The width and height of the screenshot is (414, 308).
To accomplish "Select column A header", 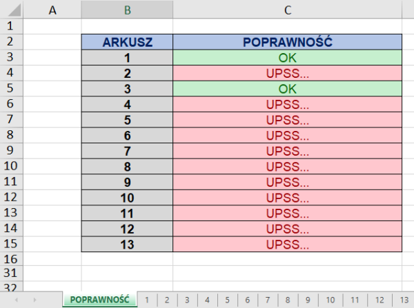I will pyautogui.click(x=52, y=10).
